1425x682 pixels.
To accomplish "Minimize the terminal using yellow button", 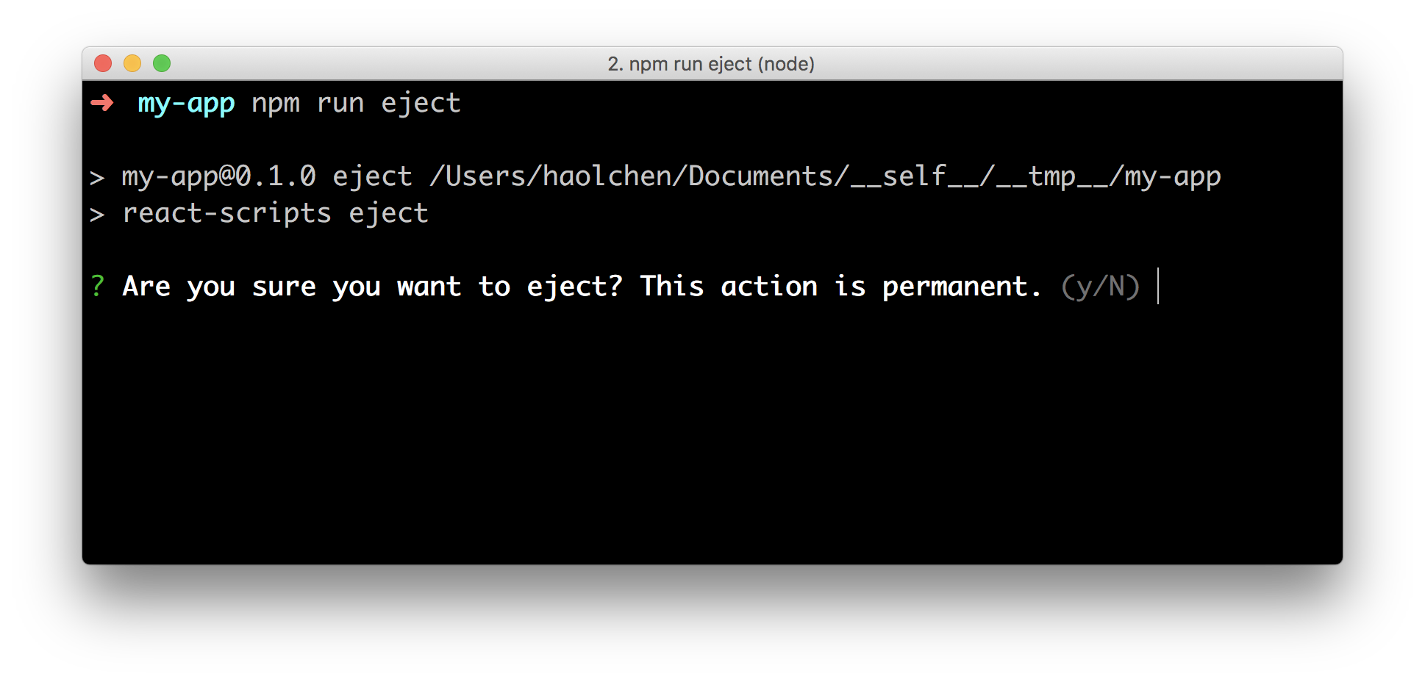I will pos(132,64).
